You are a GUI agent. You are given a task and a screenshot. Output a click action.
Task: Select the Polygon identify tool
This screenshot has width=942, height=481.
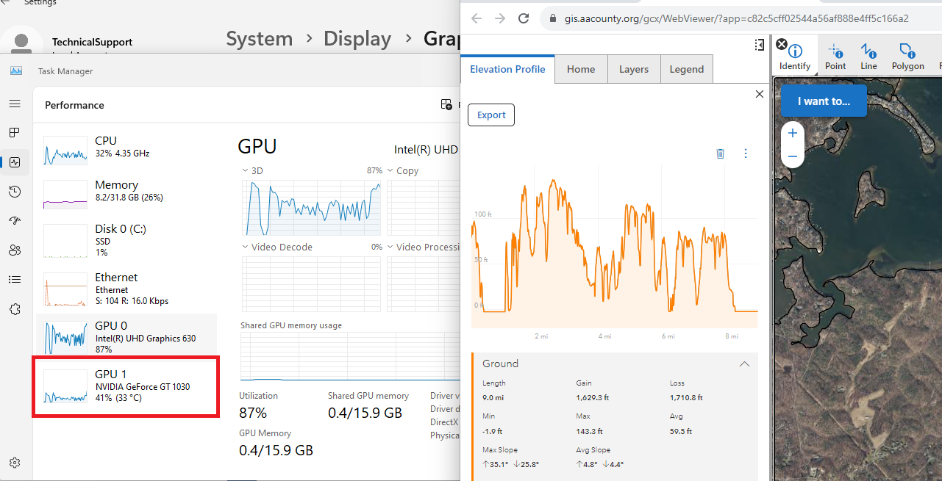pyautogui.click(x=907, y=55)
